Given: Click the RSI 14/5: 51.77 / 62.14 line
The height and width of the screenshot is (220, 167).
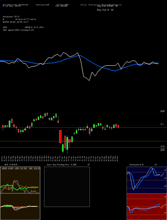Looking at the screenshot, I should coord(19,19).
